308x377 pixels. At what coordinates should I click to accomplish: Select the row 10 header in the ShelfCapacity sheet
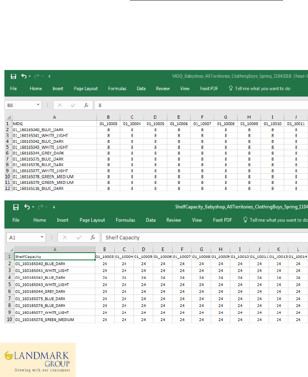[10, 319]
